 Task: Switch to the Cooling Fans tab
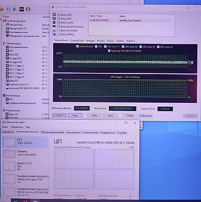click(77, 41)
